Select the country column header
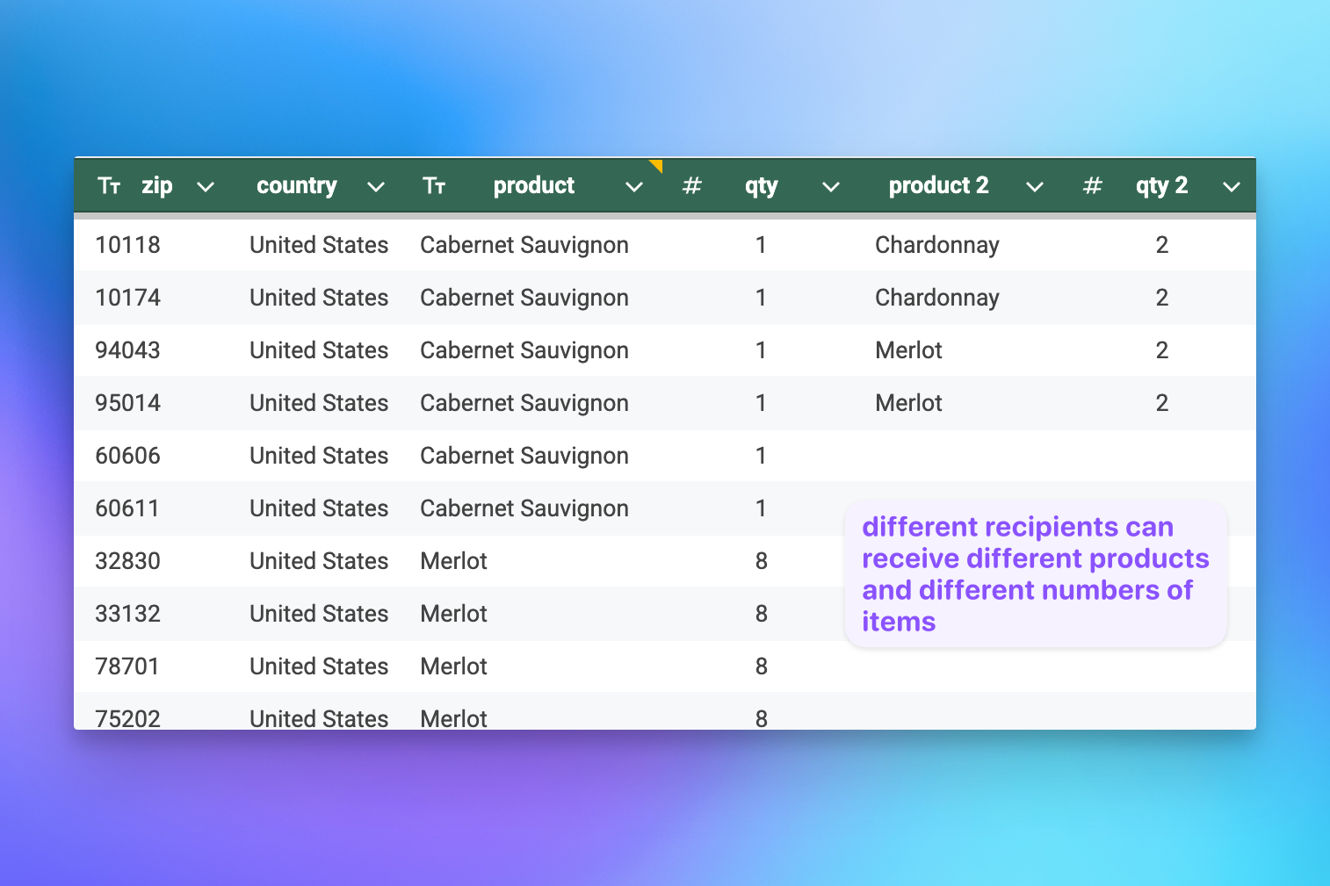Viewport: 1330px width, 886px height. (297, 185)
